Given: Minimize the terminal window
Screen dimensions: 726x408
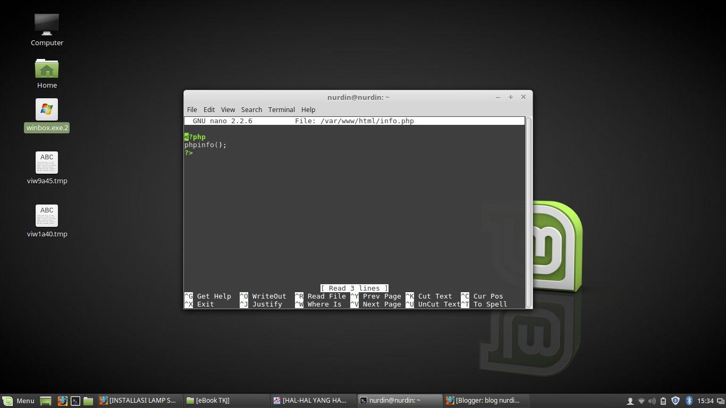Looking at the screenshot, I should [498, 97].
